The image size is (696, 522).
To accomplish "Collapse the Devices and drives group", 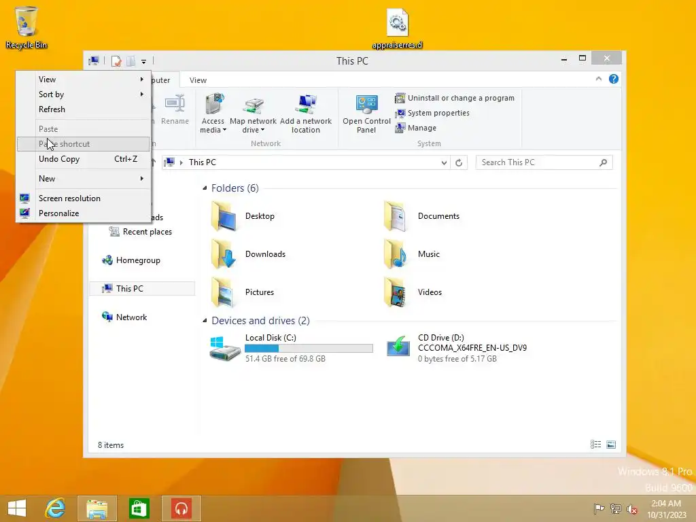I will point(205,321).
